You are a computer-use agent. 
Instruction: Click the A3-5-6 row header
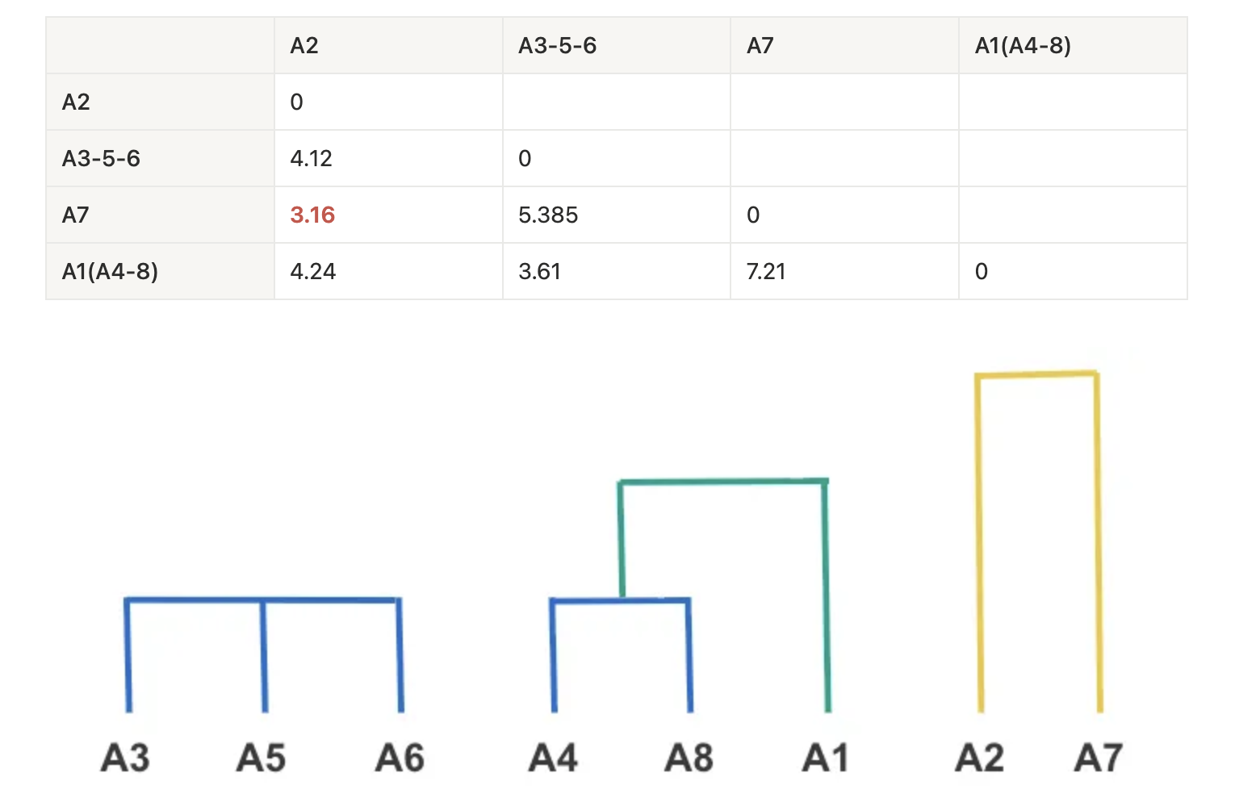point(101,158)
